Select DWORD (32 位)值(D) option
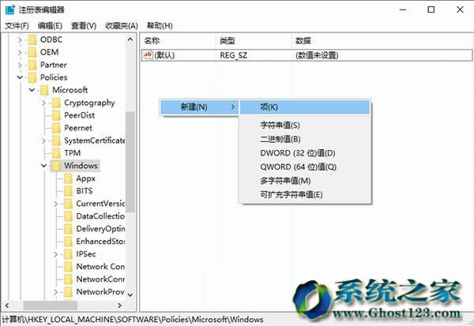 click(x=298, y=152)
